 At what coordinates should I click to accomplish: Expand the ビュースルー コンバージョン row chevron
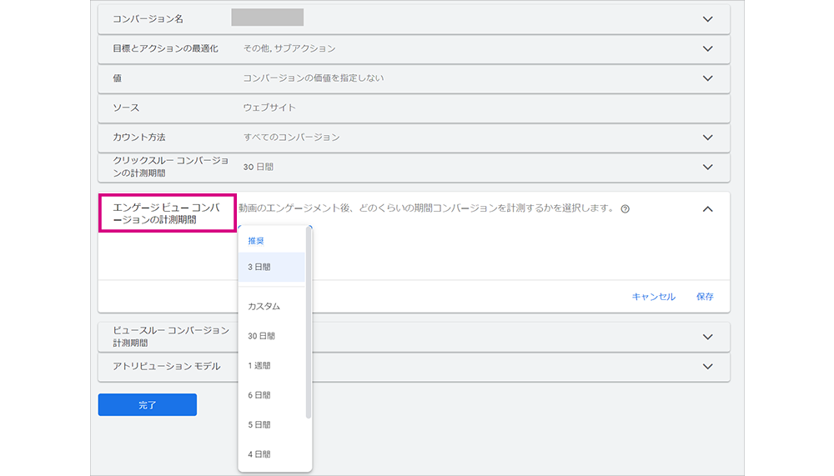(x=707, y=337)
